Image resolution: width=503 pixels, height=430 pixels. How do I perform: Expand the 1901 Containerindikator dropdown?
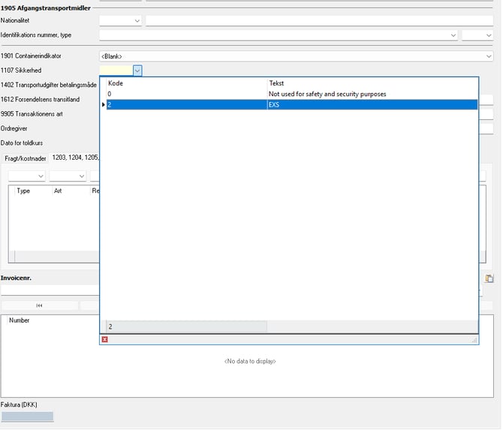point(488,56)
